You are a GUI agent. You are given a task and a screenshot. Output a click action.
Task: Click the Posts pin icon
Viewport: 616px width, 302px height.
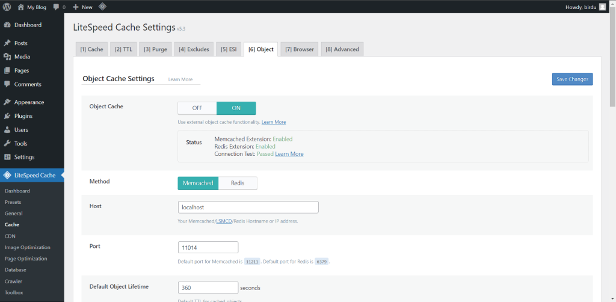click(7, 43)
